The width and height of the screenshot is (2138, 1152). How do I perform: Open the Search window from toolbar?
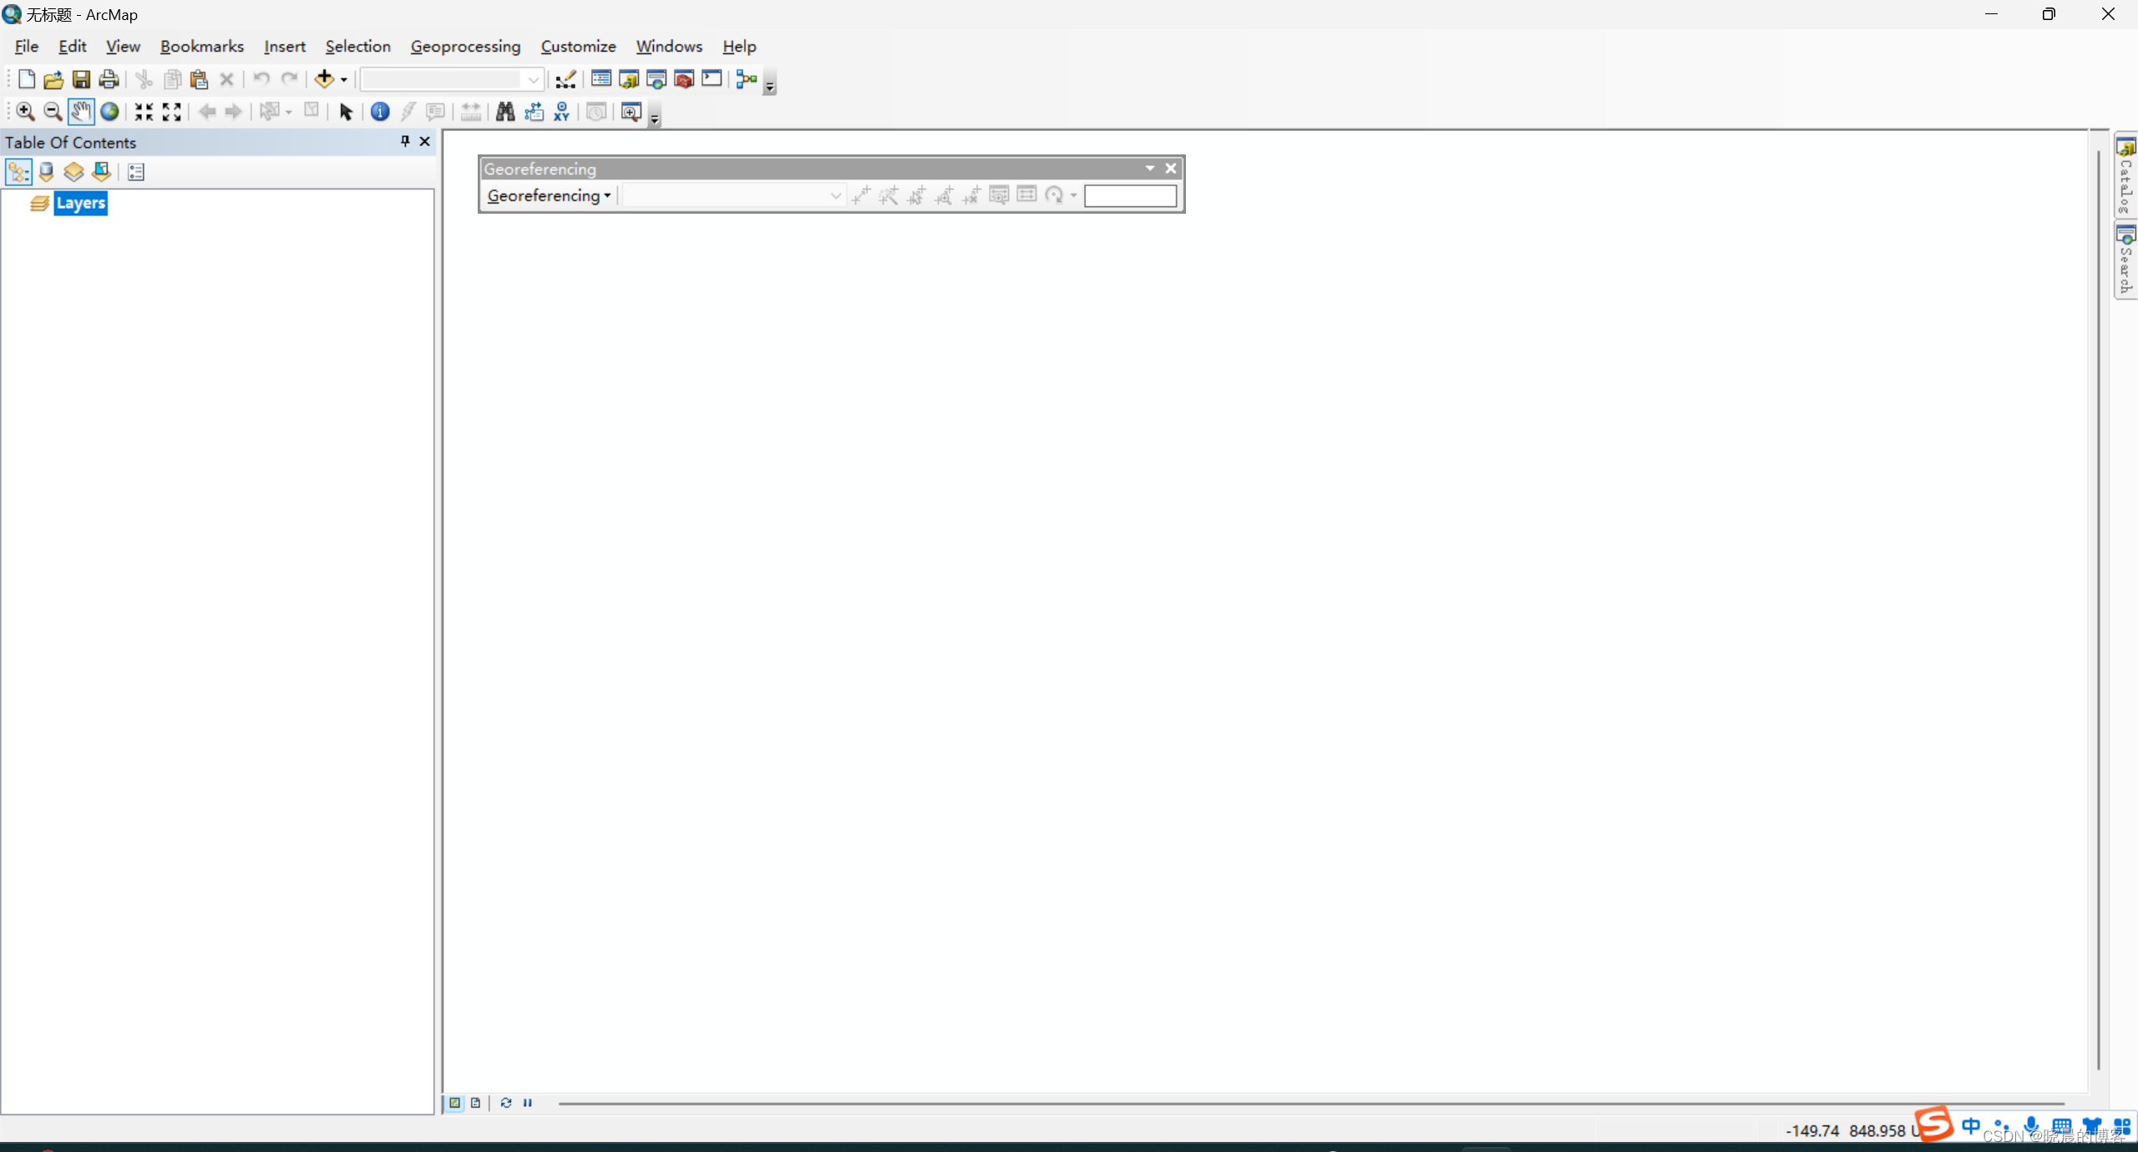(656, 79)
